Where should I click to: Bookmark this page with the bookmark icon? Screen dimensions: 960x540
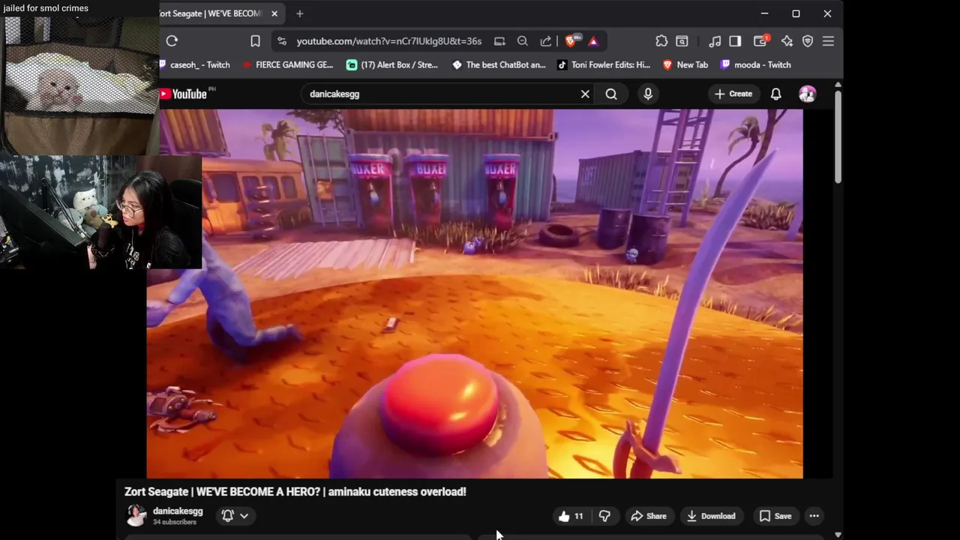coord(255,41)
